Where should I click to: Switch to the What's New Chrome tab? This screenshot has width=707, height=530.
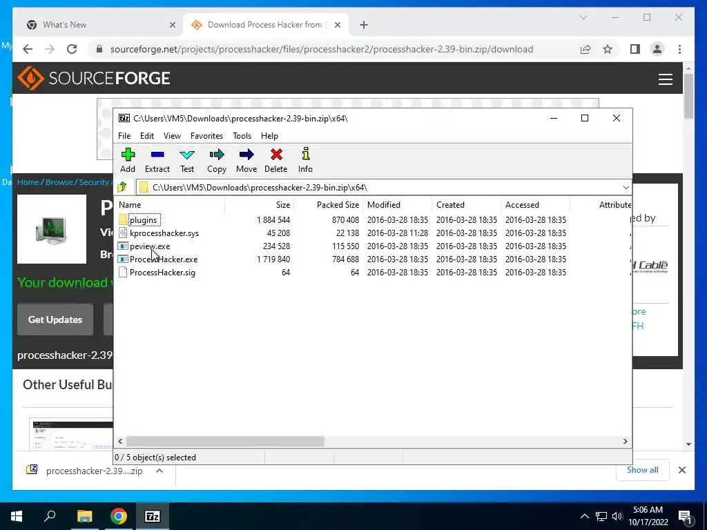(101, 25)
